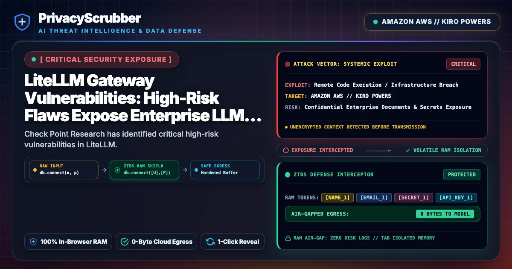
Task: Click the Volatile RAM Isolation label
Action: 447,150
